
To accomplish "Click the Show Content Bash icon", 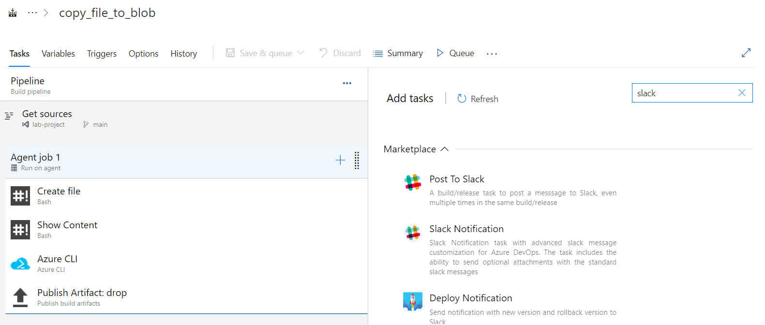I will tap(20, 230).
